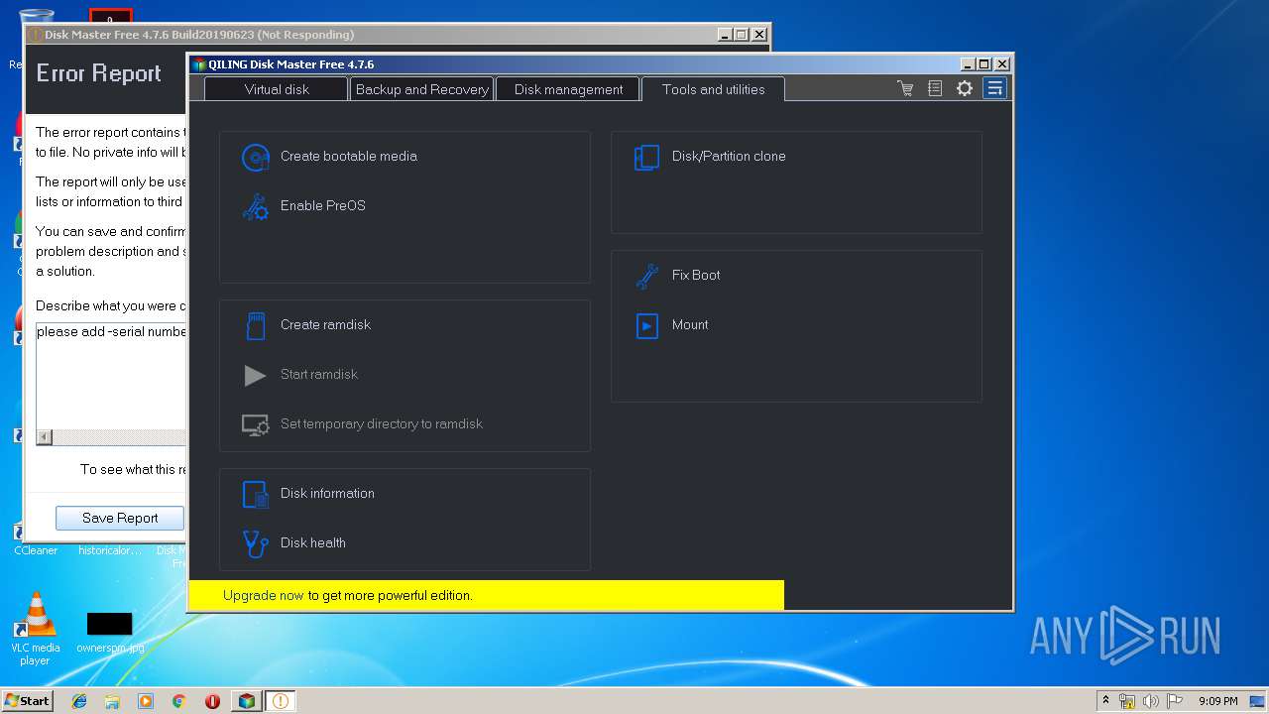1269x714 pixels.
Task: Click the Enable PreOS wrench-gear icon
Action: [256, 206]
